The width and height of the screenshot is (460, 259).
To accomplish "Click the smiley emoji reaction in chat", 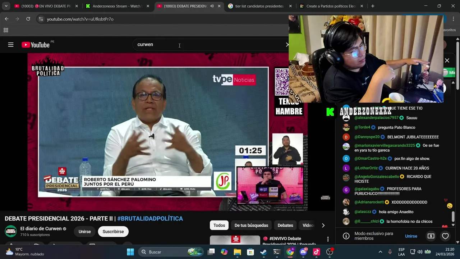I will click(450, 206).
